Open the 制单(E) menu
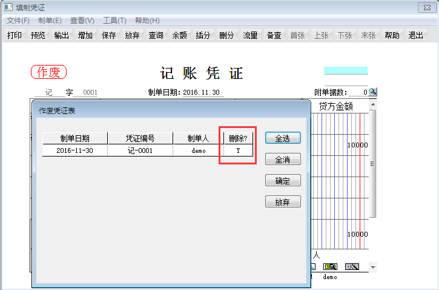 point(50,21)
